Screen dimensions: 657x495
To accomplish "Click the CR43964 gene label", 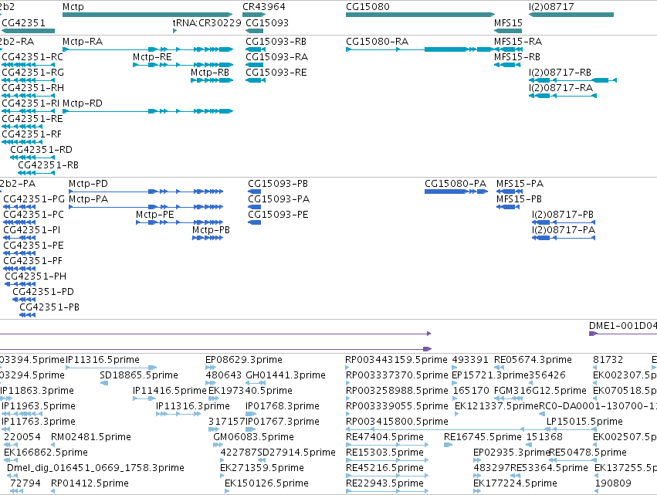I will click(x=264, y=7).
